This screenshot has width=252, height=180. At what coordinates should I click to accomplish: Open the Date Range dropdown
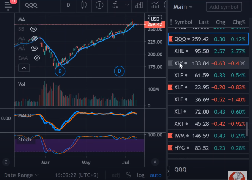pos(21,175)
